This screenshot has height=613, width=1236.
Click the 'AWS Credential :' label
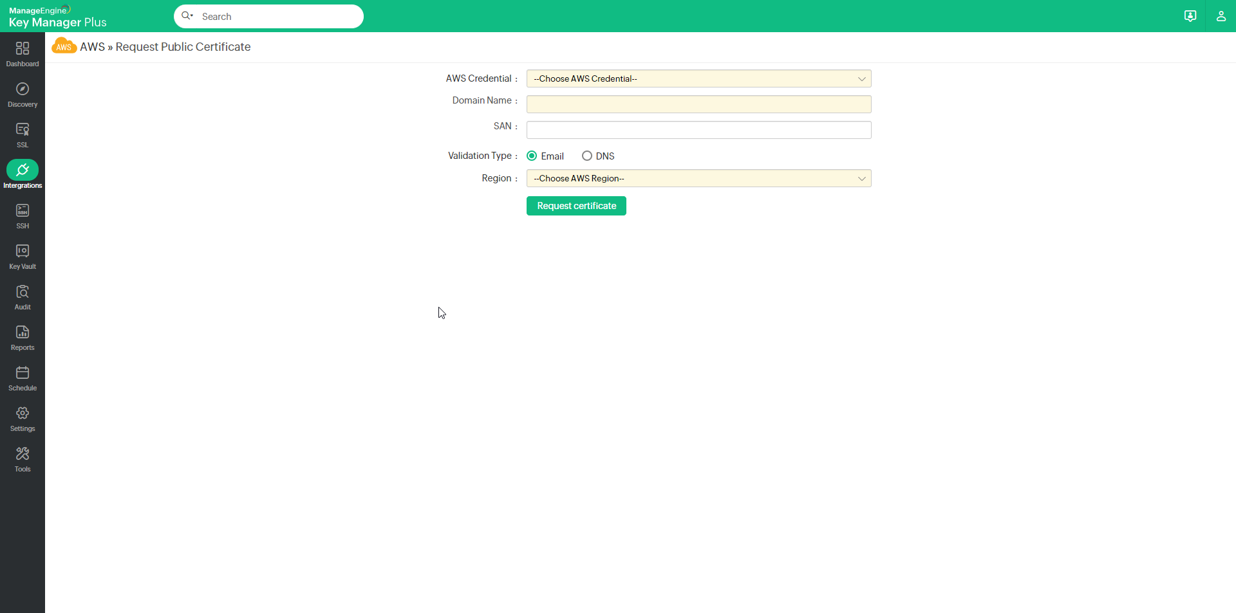[x=482, y=78]
